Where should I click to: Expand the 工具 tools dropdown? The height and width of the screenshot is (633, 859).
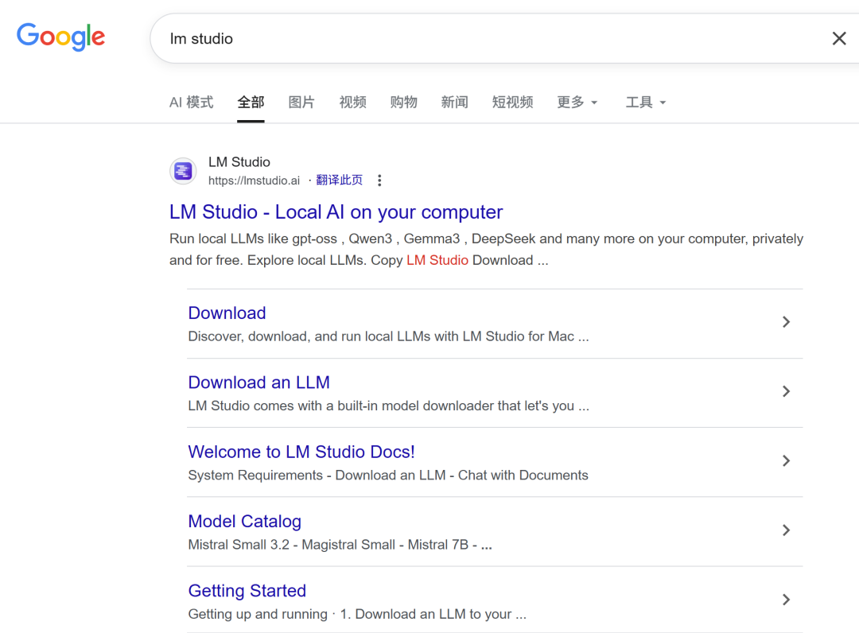tap(646, 103)
